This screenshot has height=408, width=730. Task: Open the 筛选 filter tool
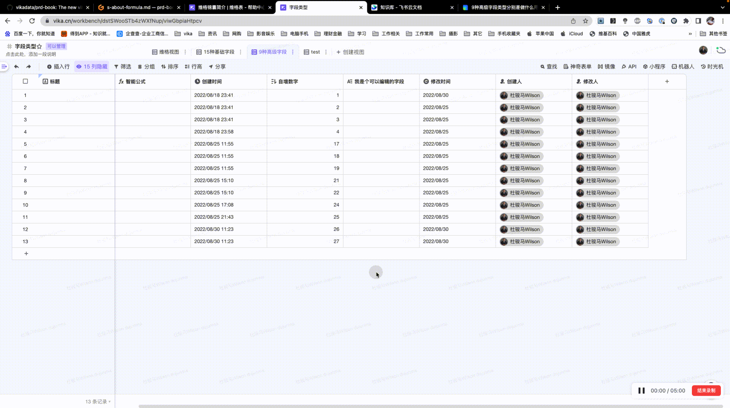[x=123, y=67]
